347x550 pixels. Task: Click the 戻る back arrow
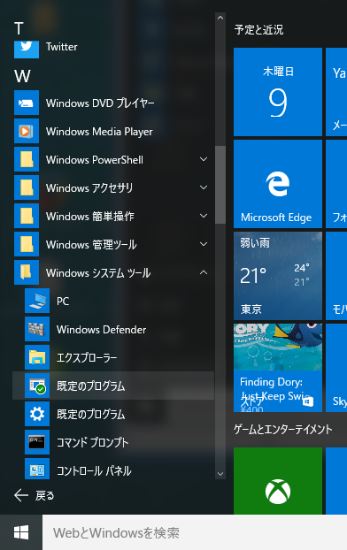pos(21,496)
